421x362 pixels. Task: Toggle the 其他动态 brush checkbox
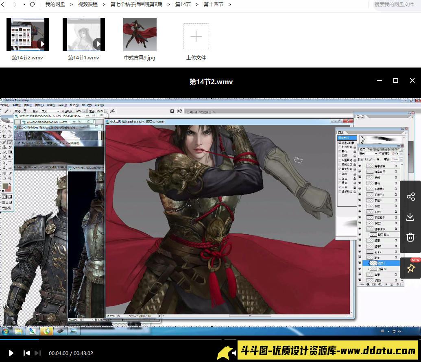(340, 169)
